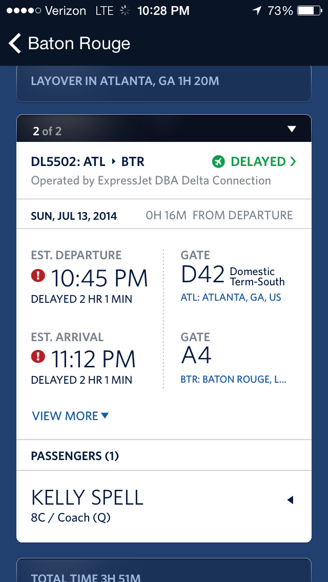The image size is (328, 582).
Task: Expand Kelly Spell passenger details arrow
Action: 290,500
